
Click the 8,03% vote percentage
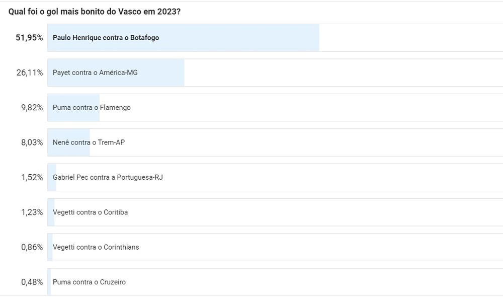click(32, 142)
